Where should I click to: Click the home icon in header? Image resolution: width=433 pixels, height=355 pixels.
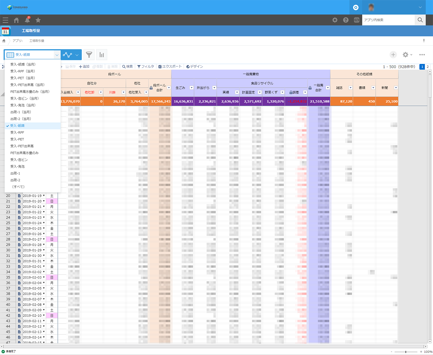pyautogui.click(x=16, y=20)
